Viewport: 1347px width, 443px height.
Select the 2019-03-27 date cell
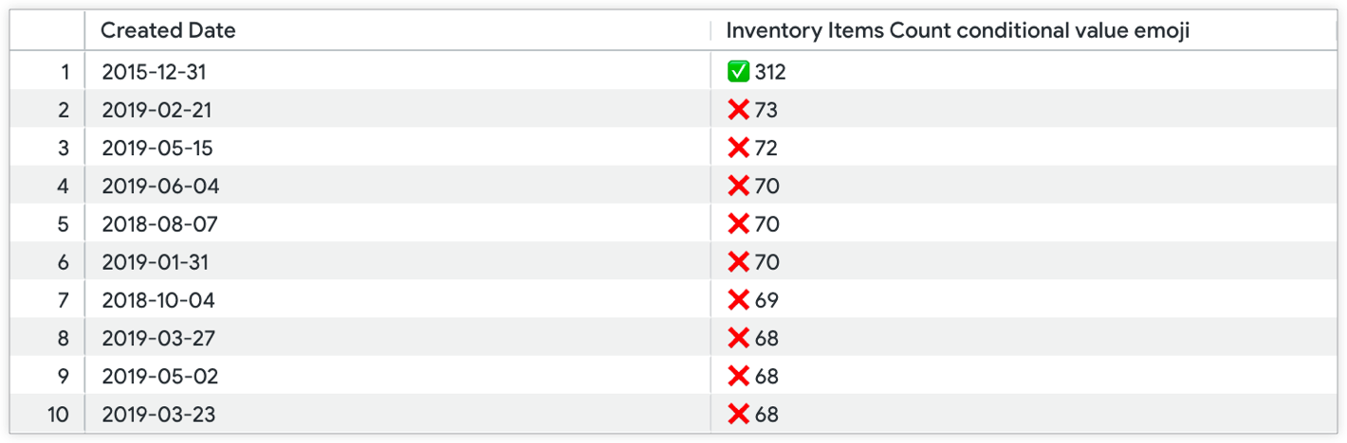tap(158, 338)
